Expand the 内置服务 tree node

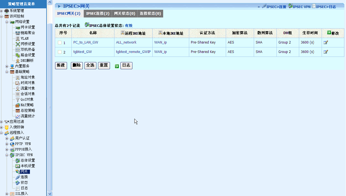coord(7,66)
